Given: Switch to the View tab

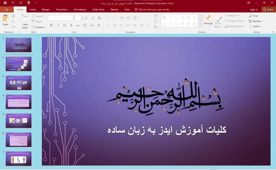Looking at the screenshot, I should point(127,9).
